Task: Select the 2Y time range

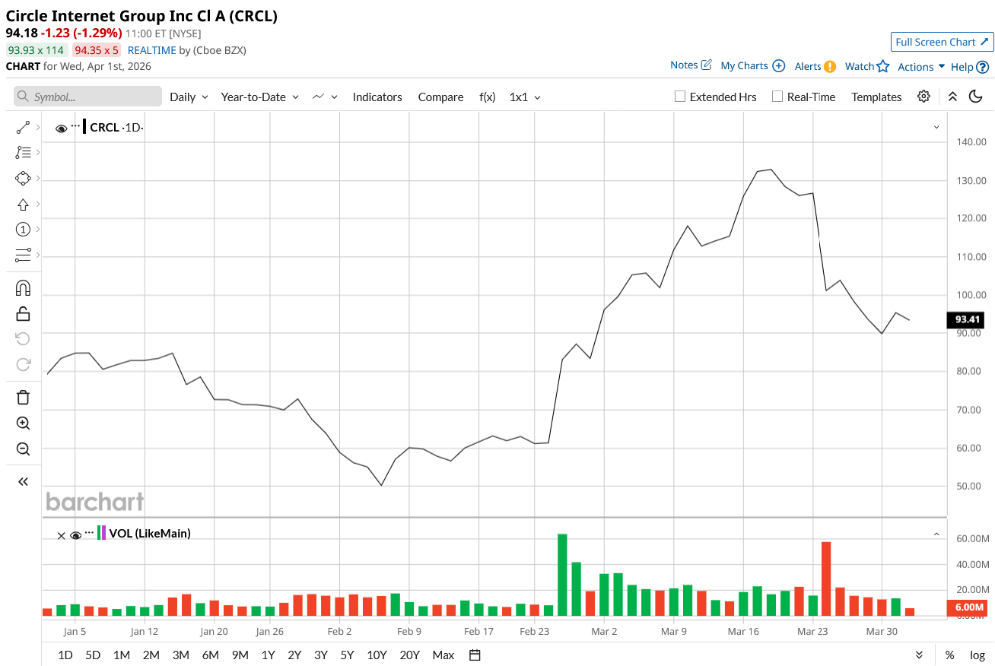Action: point(294,655)
